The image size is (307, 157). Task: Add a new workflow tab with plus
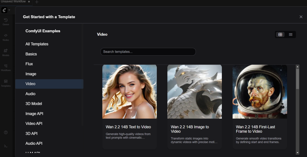37,2
